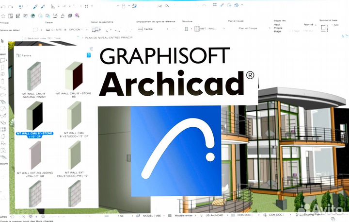Click the purple icon ending the second toolbar row
The image size is (349, 222).
[77, 16]
